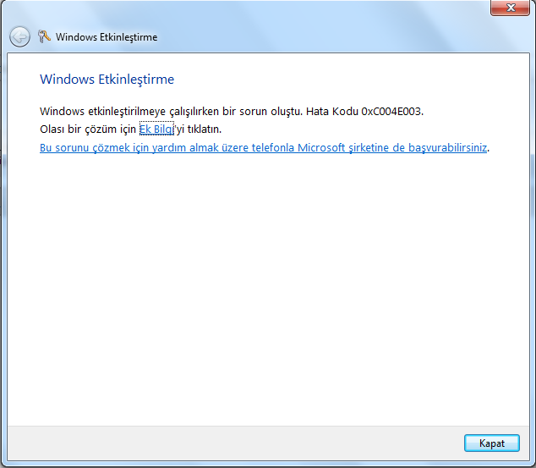
Task: Click the back arrow button
Action: coord(19,36)
